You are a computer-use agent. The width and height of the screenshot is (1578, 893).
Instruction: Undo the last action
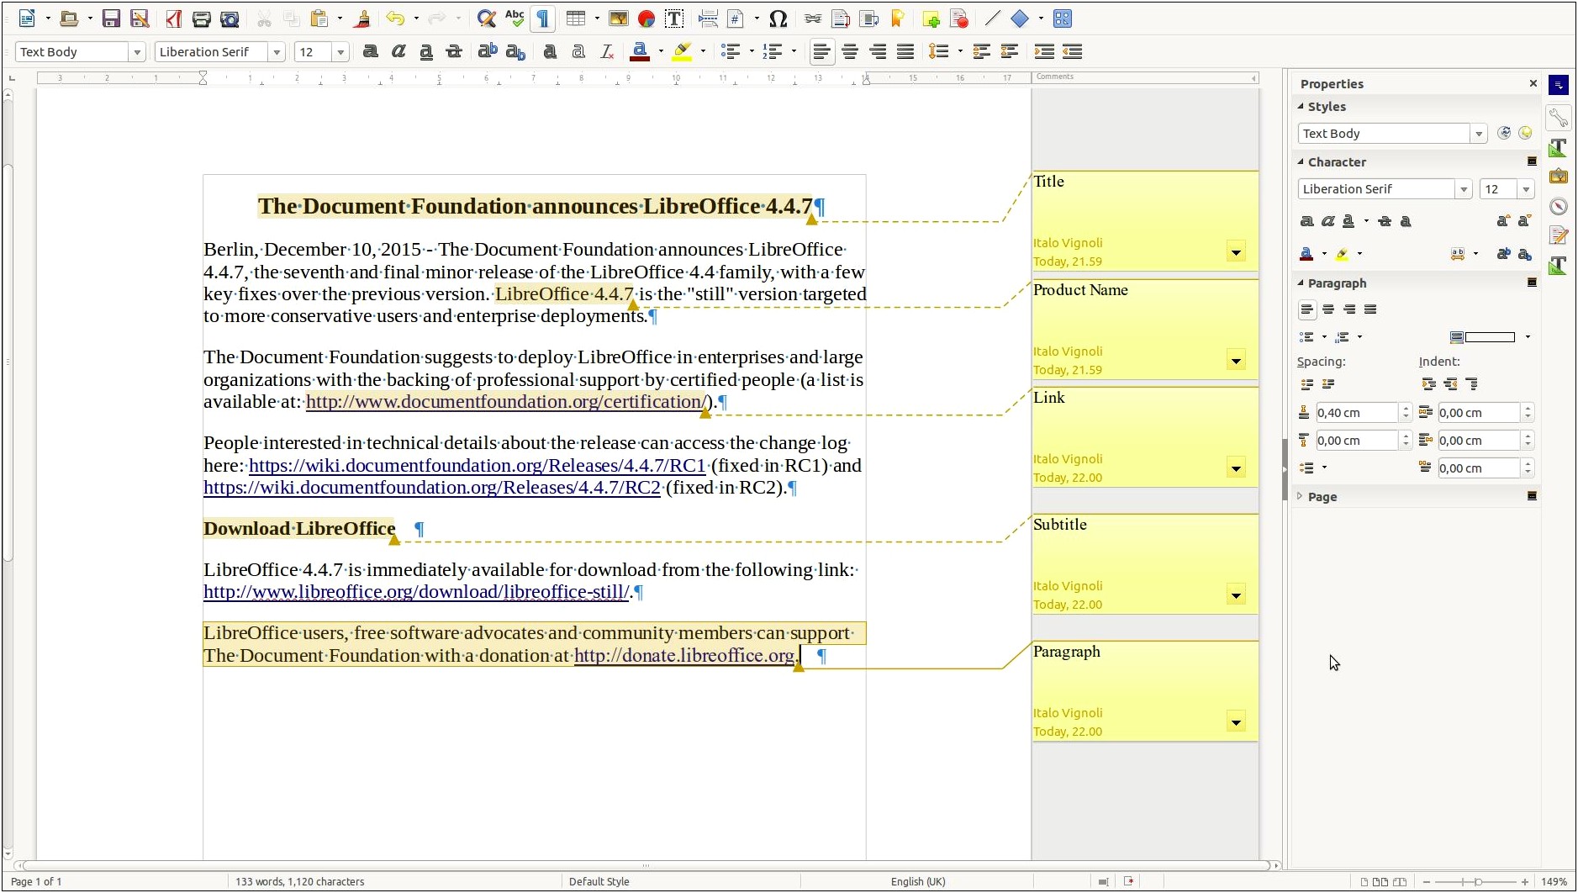[395, 18]
